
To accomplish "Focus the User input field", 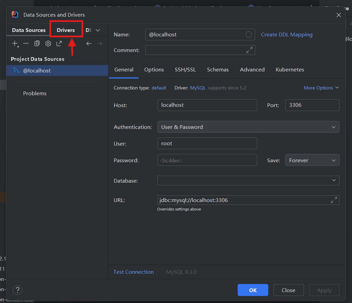I will pos(207,143).
